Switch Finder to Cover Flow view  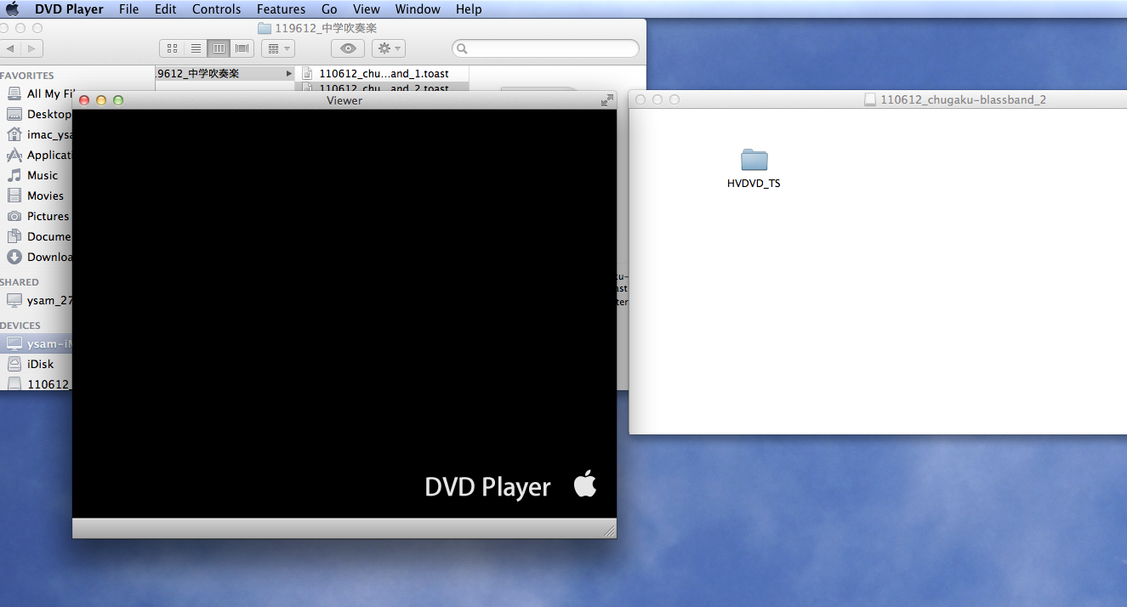pyautogui.click(x=242, y=48)
